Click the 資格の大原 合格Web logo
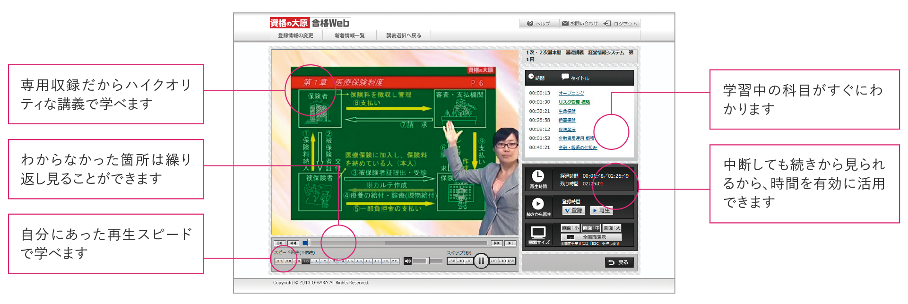Image resolution: width=908 pixels, height=304 pixels. [x=310, y=23]
